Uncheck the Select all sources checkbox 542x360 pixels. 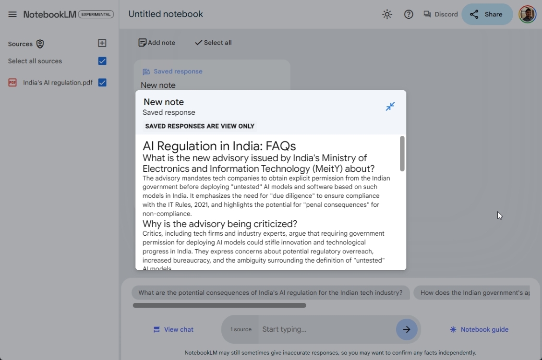tap(102, 61)
